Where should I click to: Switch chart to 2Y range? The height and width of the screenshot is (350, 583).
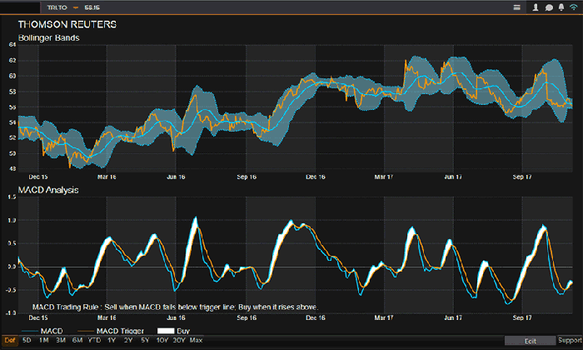128,340
